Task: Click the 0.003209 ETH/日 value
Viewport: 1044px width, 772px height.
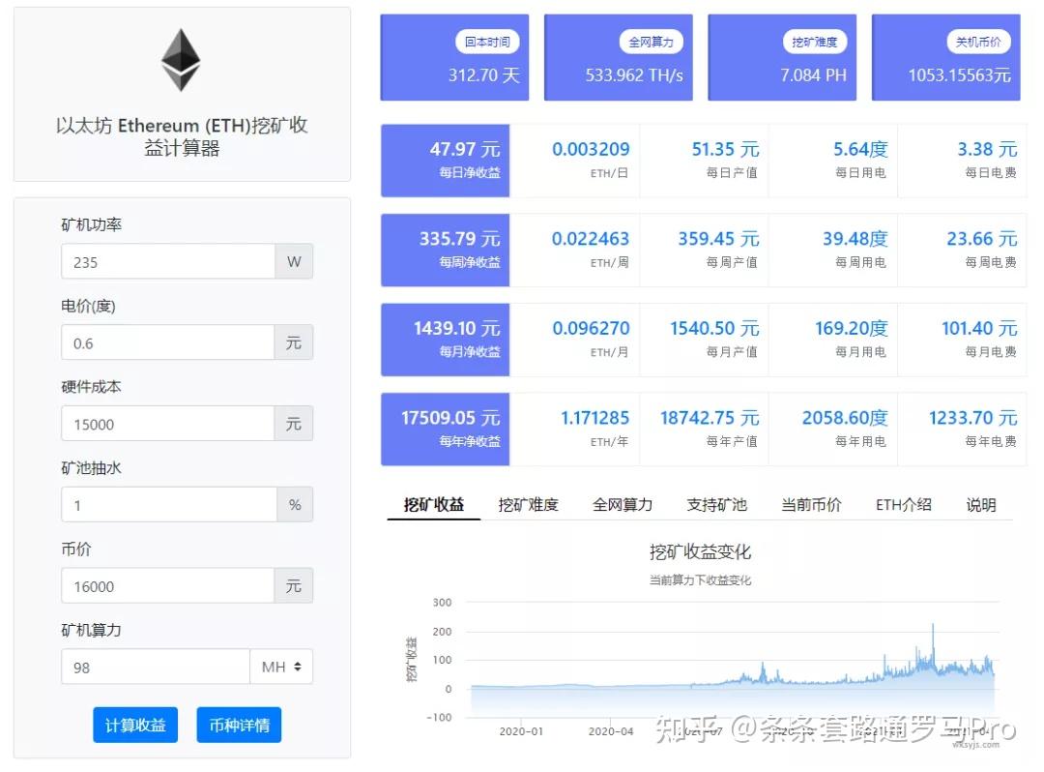Action: 591,149
